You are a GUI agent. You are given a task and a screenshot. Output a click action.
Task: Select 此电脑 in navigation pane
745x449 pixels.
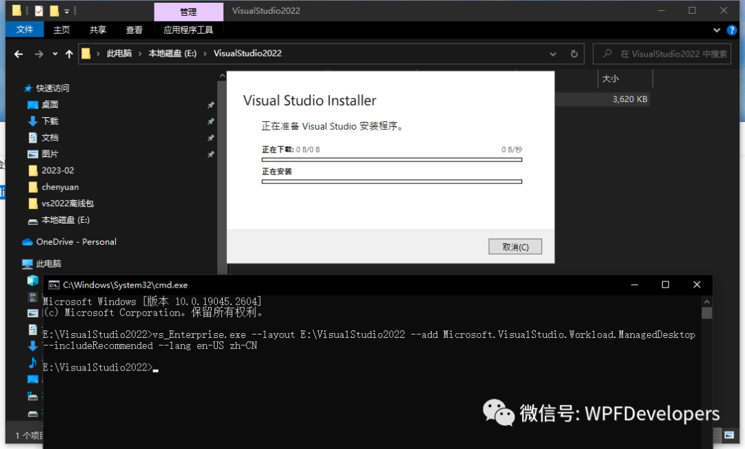tap(48, 263)
